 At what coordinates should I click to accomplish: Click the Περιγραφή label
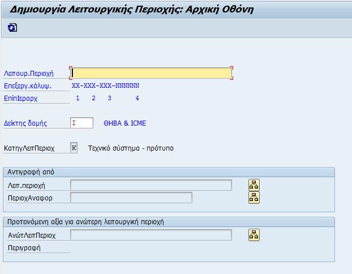[x=24, y=248]
